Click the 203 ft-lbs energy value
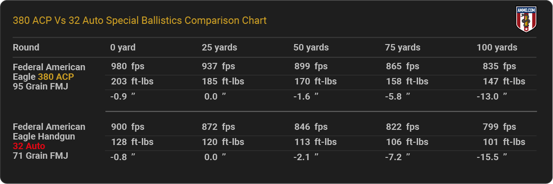Viewport: 553px width, 184px height. tap(132, 81)
